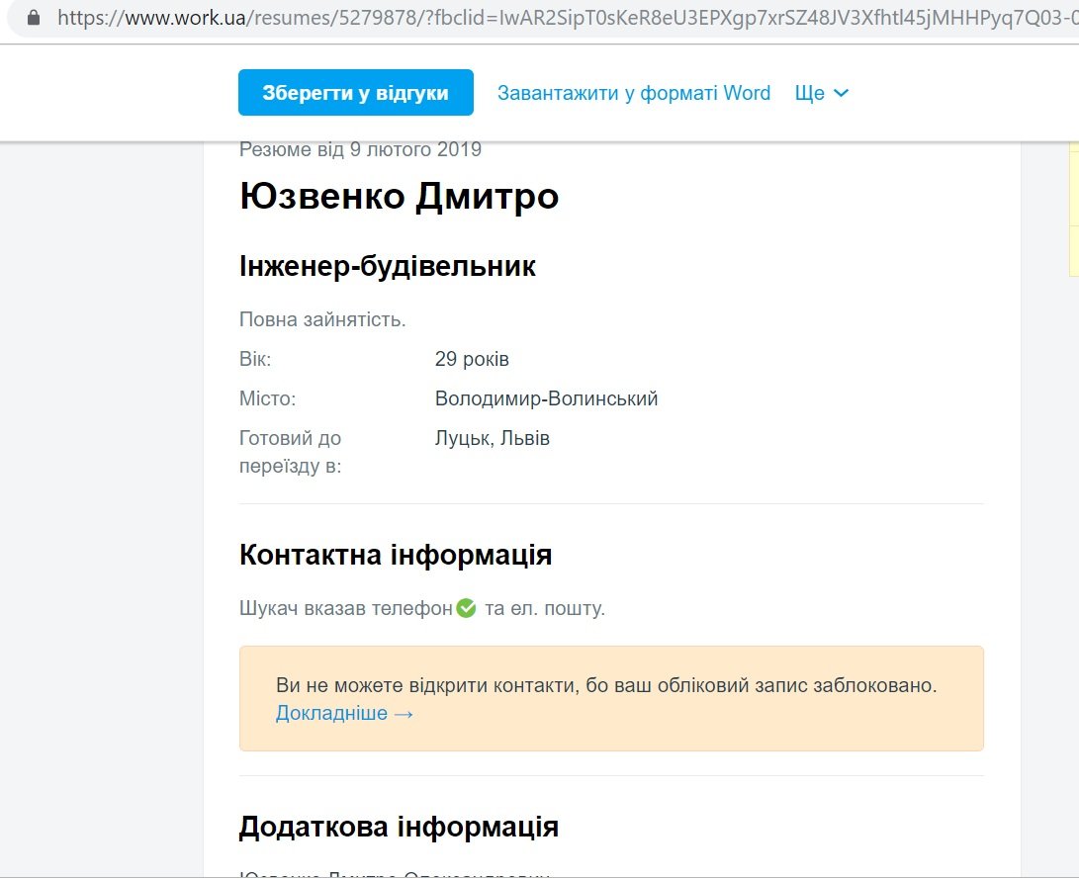Click the padlock icon in the address bar
This screenshot has height=879, width=1079.
(x=34, y=18)
